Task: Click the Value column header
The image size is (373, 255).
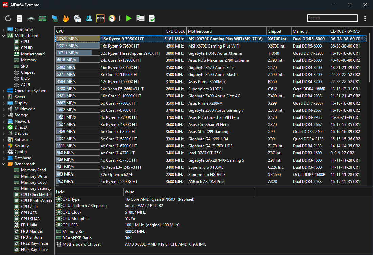Action: coord(189,192)
